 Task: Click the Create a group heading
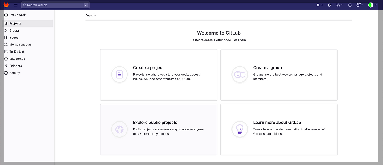[268, 68]
